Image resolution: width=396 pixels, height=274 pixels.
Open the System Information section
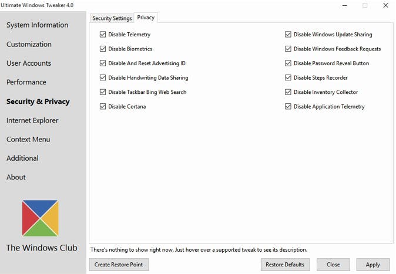pyautogui.click(x=37, y=25)
